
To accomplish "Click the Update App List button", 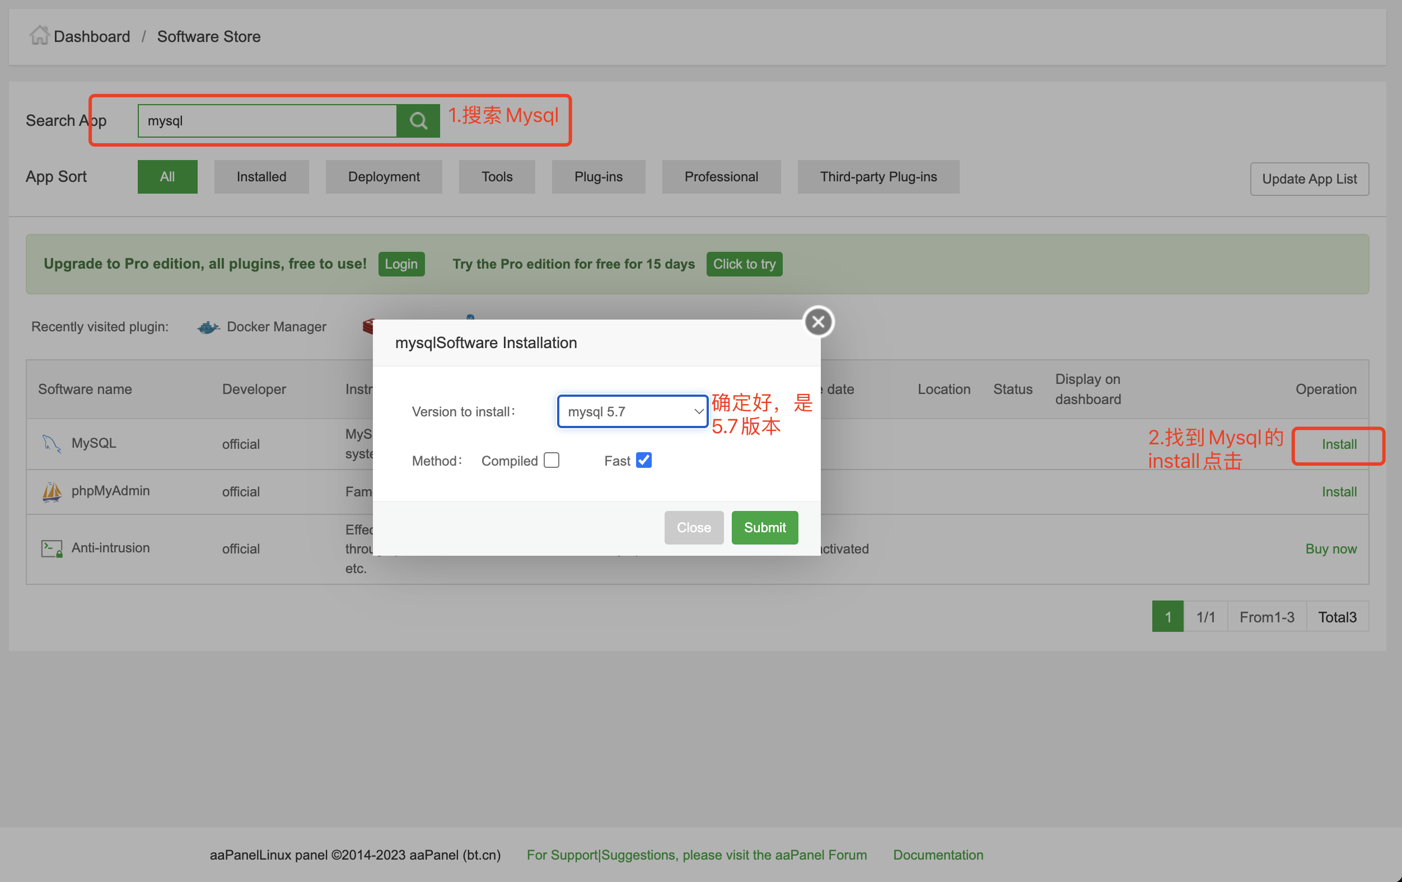I will 1309,179.
